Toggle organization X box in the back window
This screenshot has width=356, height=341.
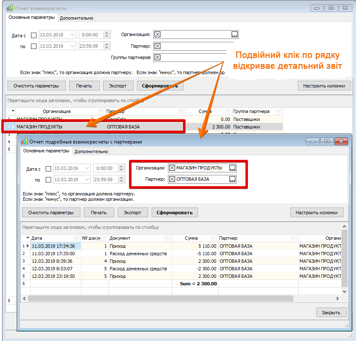click(157, 34)
